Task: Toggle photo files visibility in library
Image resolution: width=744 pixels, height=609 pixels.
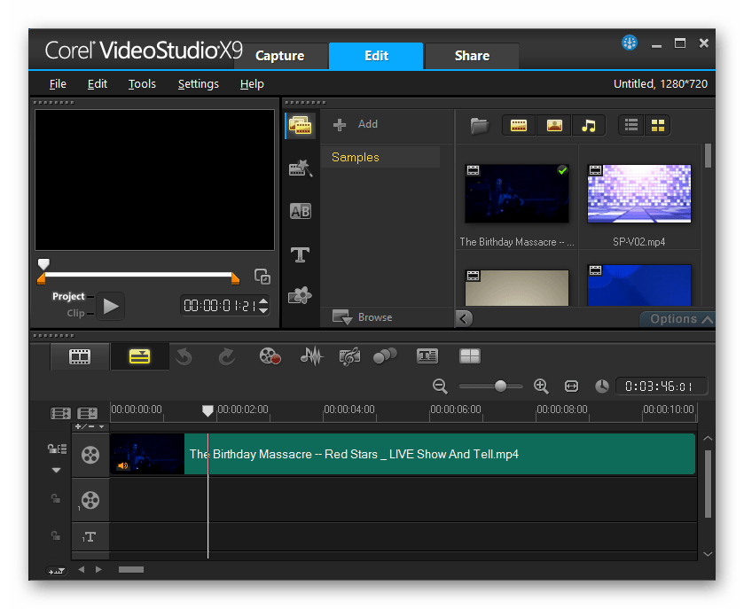Action: coord(554,126)
